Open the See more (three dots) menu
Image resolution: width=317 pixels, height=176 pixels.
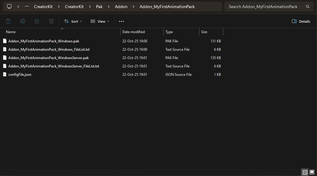(x=121, y=21)
